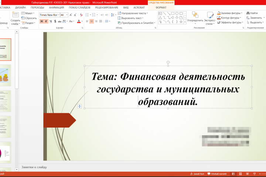The width and height of the screenshot is (266, 177).
Task: Toggle strikethrough (abc) button
Action: [x=59, y=21]
